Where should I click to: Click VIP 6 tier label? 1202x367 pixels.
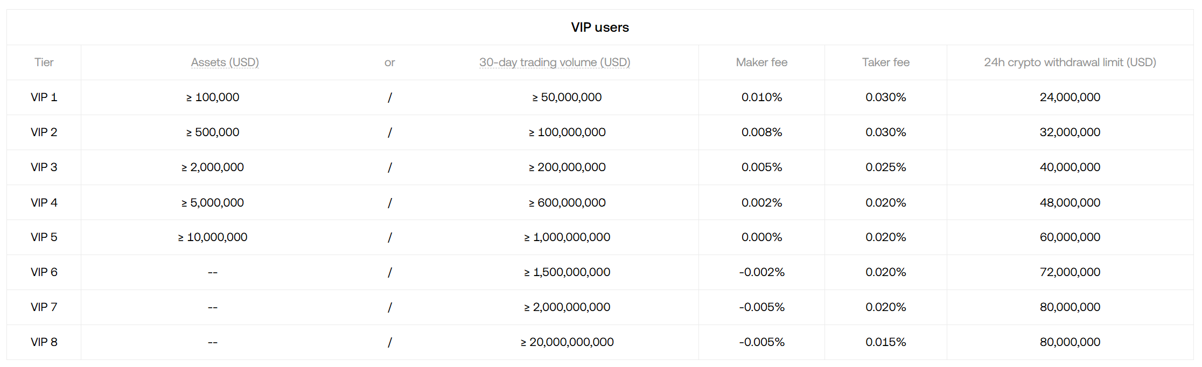[44, 272]
